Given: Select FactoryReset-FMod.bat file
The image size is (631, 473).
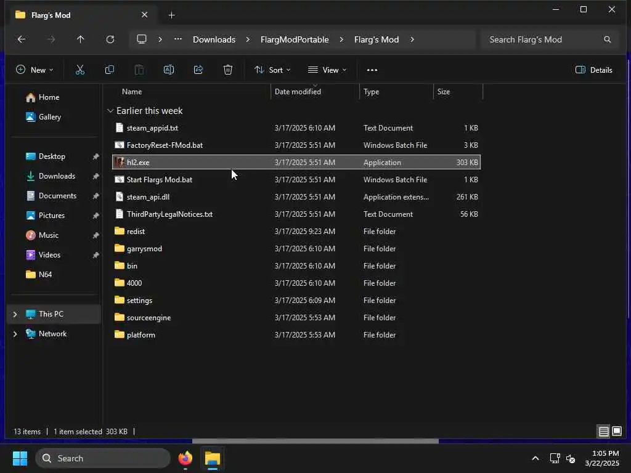Looking at the screenshot, I should pyautogui.click(x=296, y=145).
